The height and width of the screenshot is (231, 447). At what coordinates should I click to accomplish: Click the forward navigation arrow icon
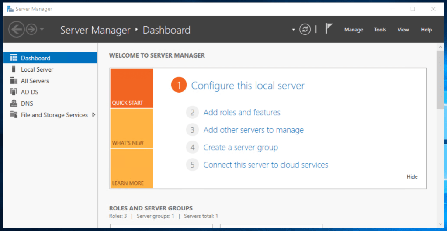pyautogui.click(x=31, y=29)
